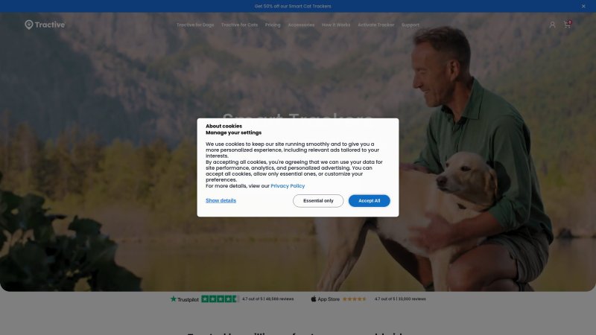Image resolution: width=596 pixels, height=335 pixels.
Task: Open the Support menu item
Action: point(410,25)
